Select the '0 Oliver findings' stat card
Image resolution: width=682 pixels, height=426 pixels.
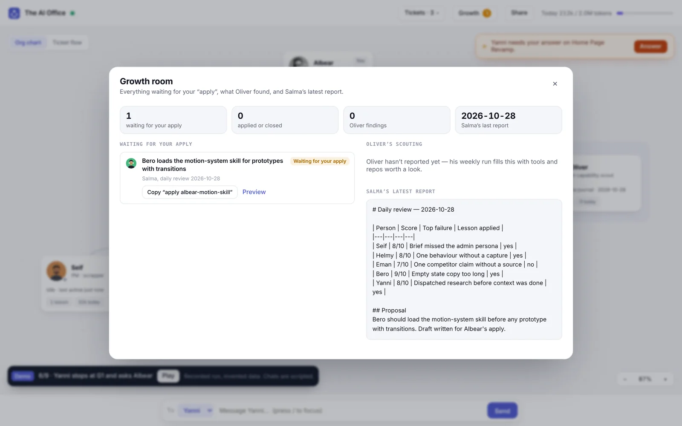click(396, 120)
